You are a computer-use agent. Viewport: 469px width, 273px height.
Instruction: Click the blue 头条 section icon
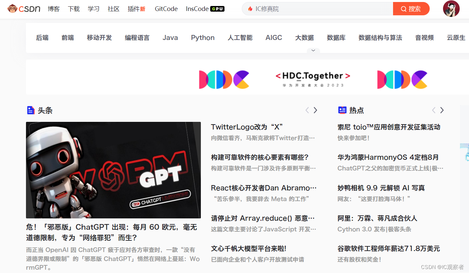pos(31,110)
